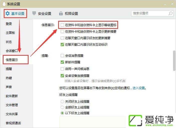Viewport: 176px width, 128px height.
Task: Uncheck 新邮件提醒 checkbox
Action: 62,62
